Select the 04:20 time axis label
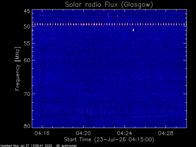The height and width of the screenshot is (147, 196). tap(83, 133)
